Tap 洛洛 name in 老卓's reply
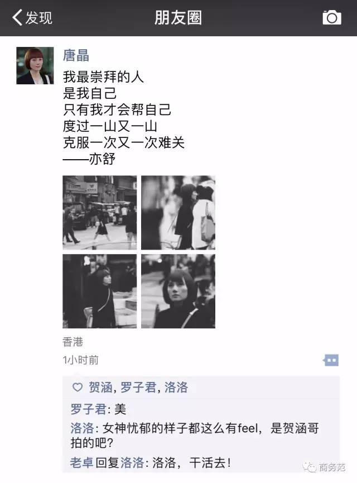The image size is (357, 483). (x=132, y=462)
